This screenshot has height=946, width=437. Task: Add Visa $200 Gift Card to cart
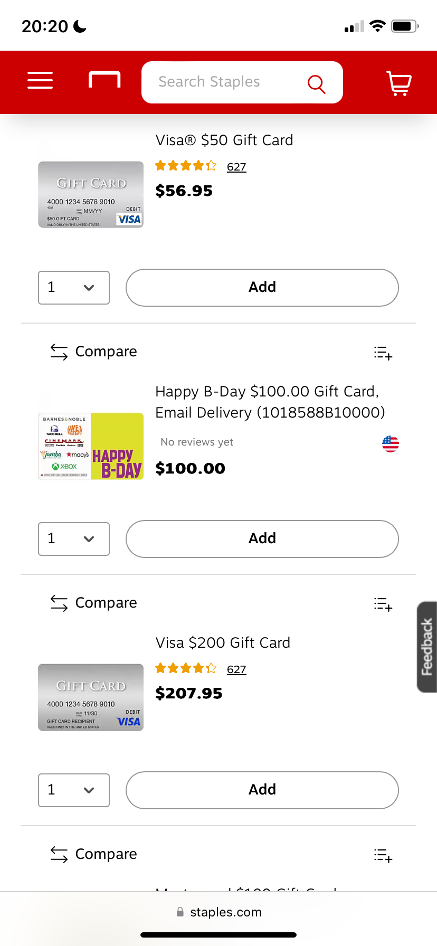pyautogui.click(x=262, y=790)
